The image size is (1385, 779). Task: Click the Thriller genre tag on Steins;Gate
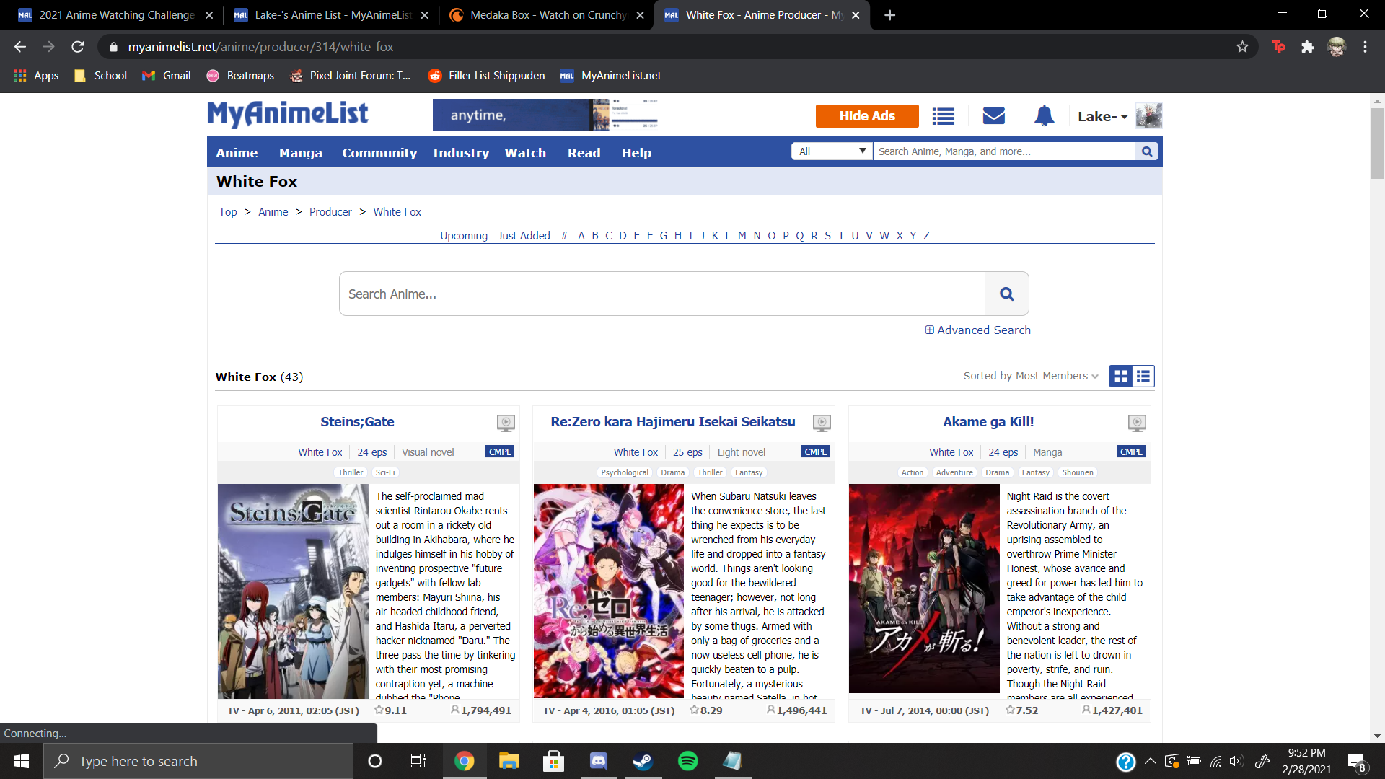[x=351, y=472]
